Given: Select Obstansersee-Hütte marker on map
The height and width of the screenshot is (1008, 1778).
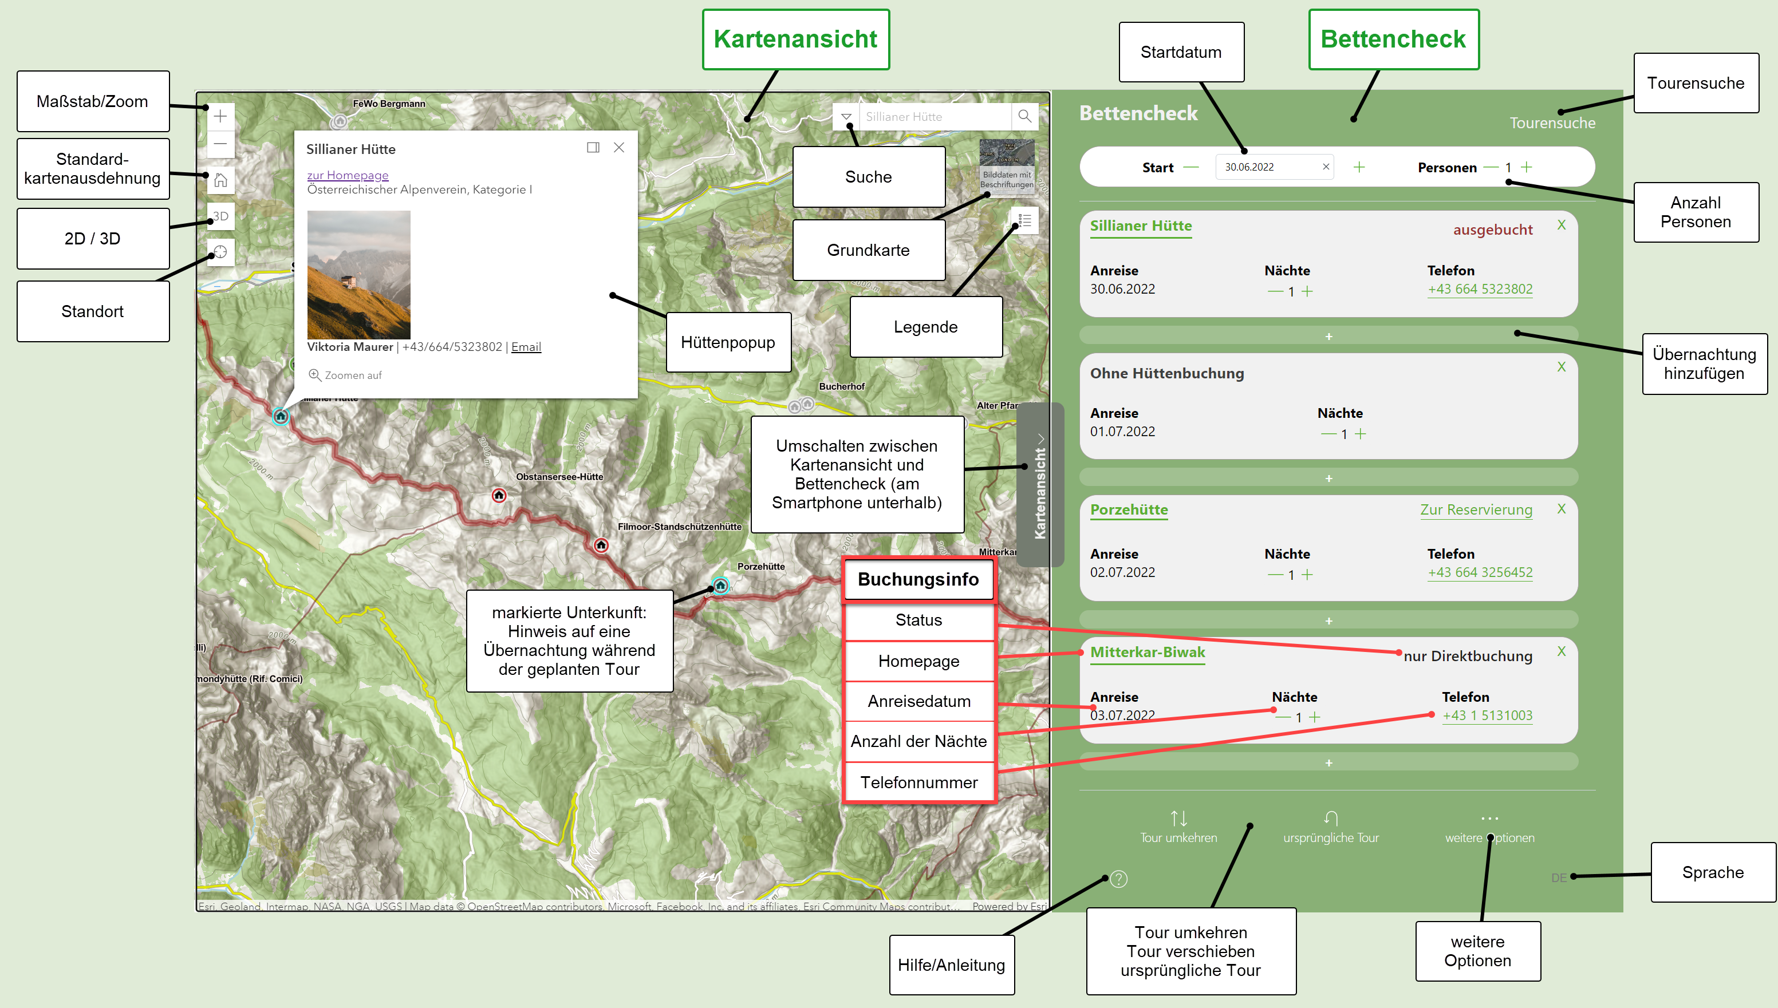Looking at the screenshot, I should [499, 495].
